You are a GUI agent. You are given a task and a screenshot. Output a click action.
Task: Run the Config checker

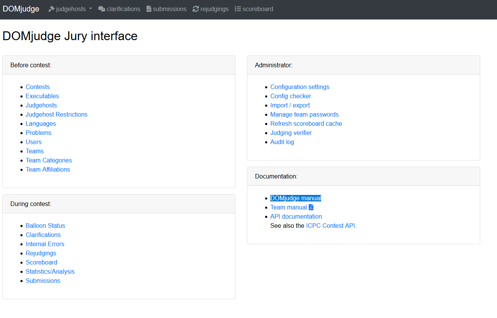coord(291,96)
